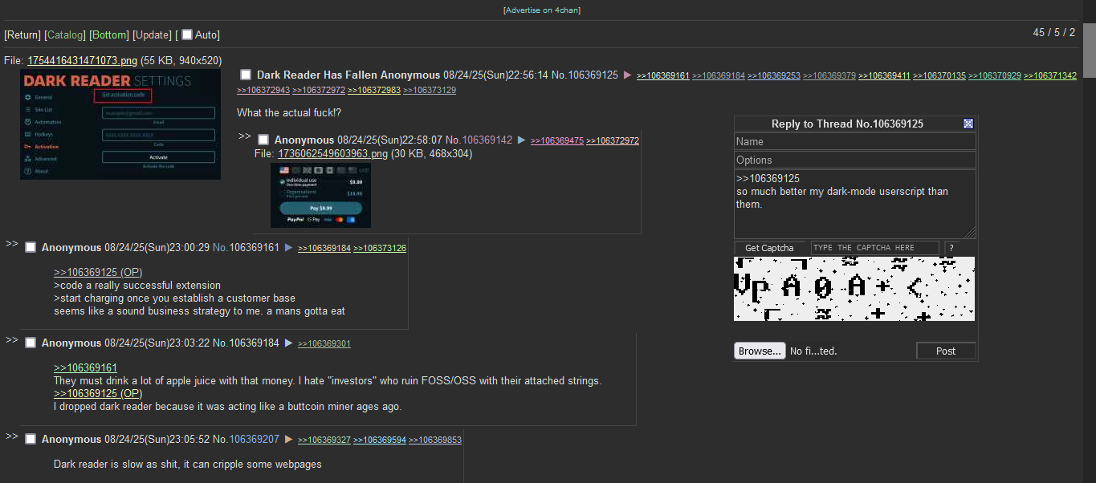Open file link 1736062549603963.png

coord(332,153)
